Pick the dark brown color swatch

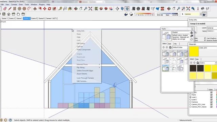pos(193,68)
